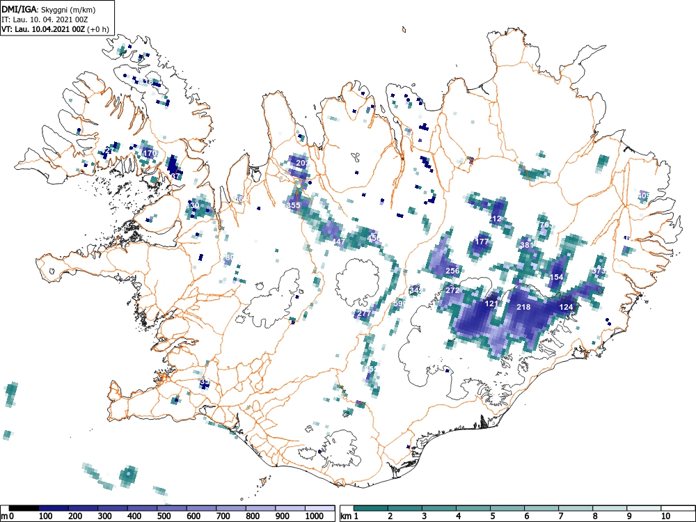Click the '218' visibility value on the map
The width and height of the screenshot is (696, 522).
coord(523,307)
